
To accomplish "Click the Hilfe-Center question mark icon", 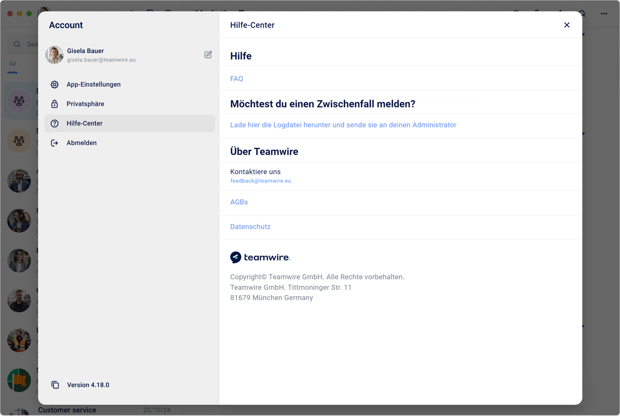I will coord(55,123).
